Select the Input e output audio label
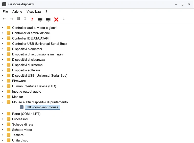This screenshot has height=143, width=194. [27, 91]
